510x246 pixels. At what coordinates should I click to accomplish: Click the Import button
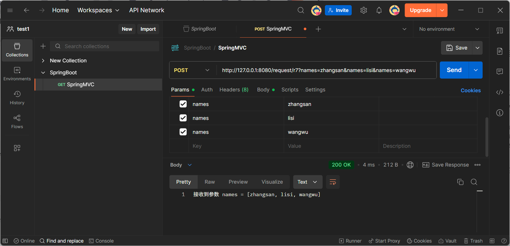tap(148, 29)
